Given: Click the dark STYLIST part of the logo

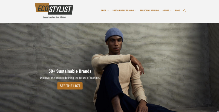Looking at the screenshot, I should (61, 10).
